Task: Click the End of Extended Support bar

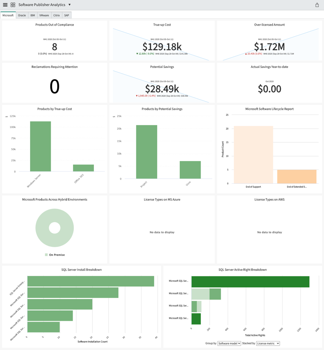Action: (x=297, y=176)
